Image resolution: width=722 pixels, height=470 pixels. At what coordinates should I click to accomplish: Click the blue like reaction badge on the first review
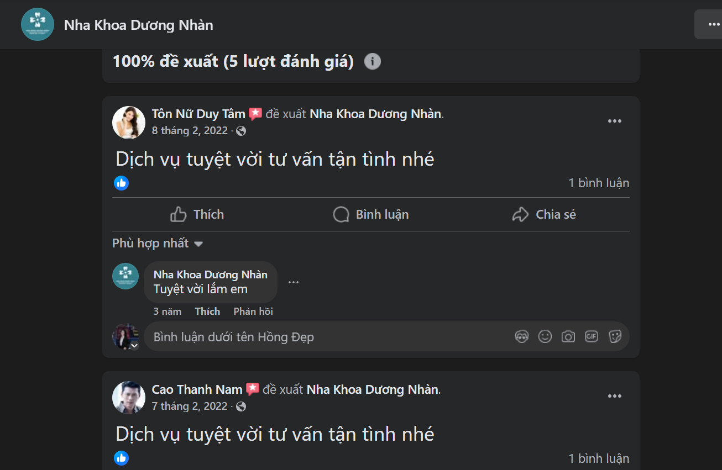121,183
